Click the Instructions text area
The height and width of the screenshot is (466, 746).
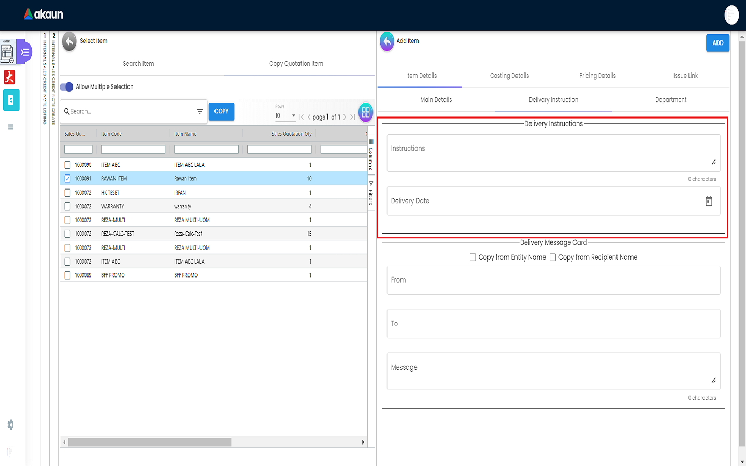[x=553, y=153]
